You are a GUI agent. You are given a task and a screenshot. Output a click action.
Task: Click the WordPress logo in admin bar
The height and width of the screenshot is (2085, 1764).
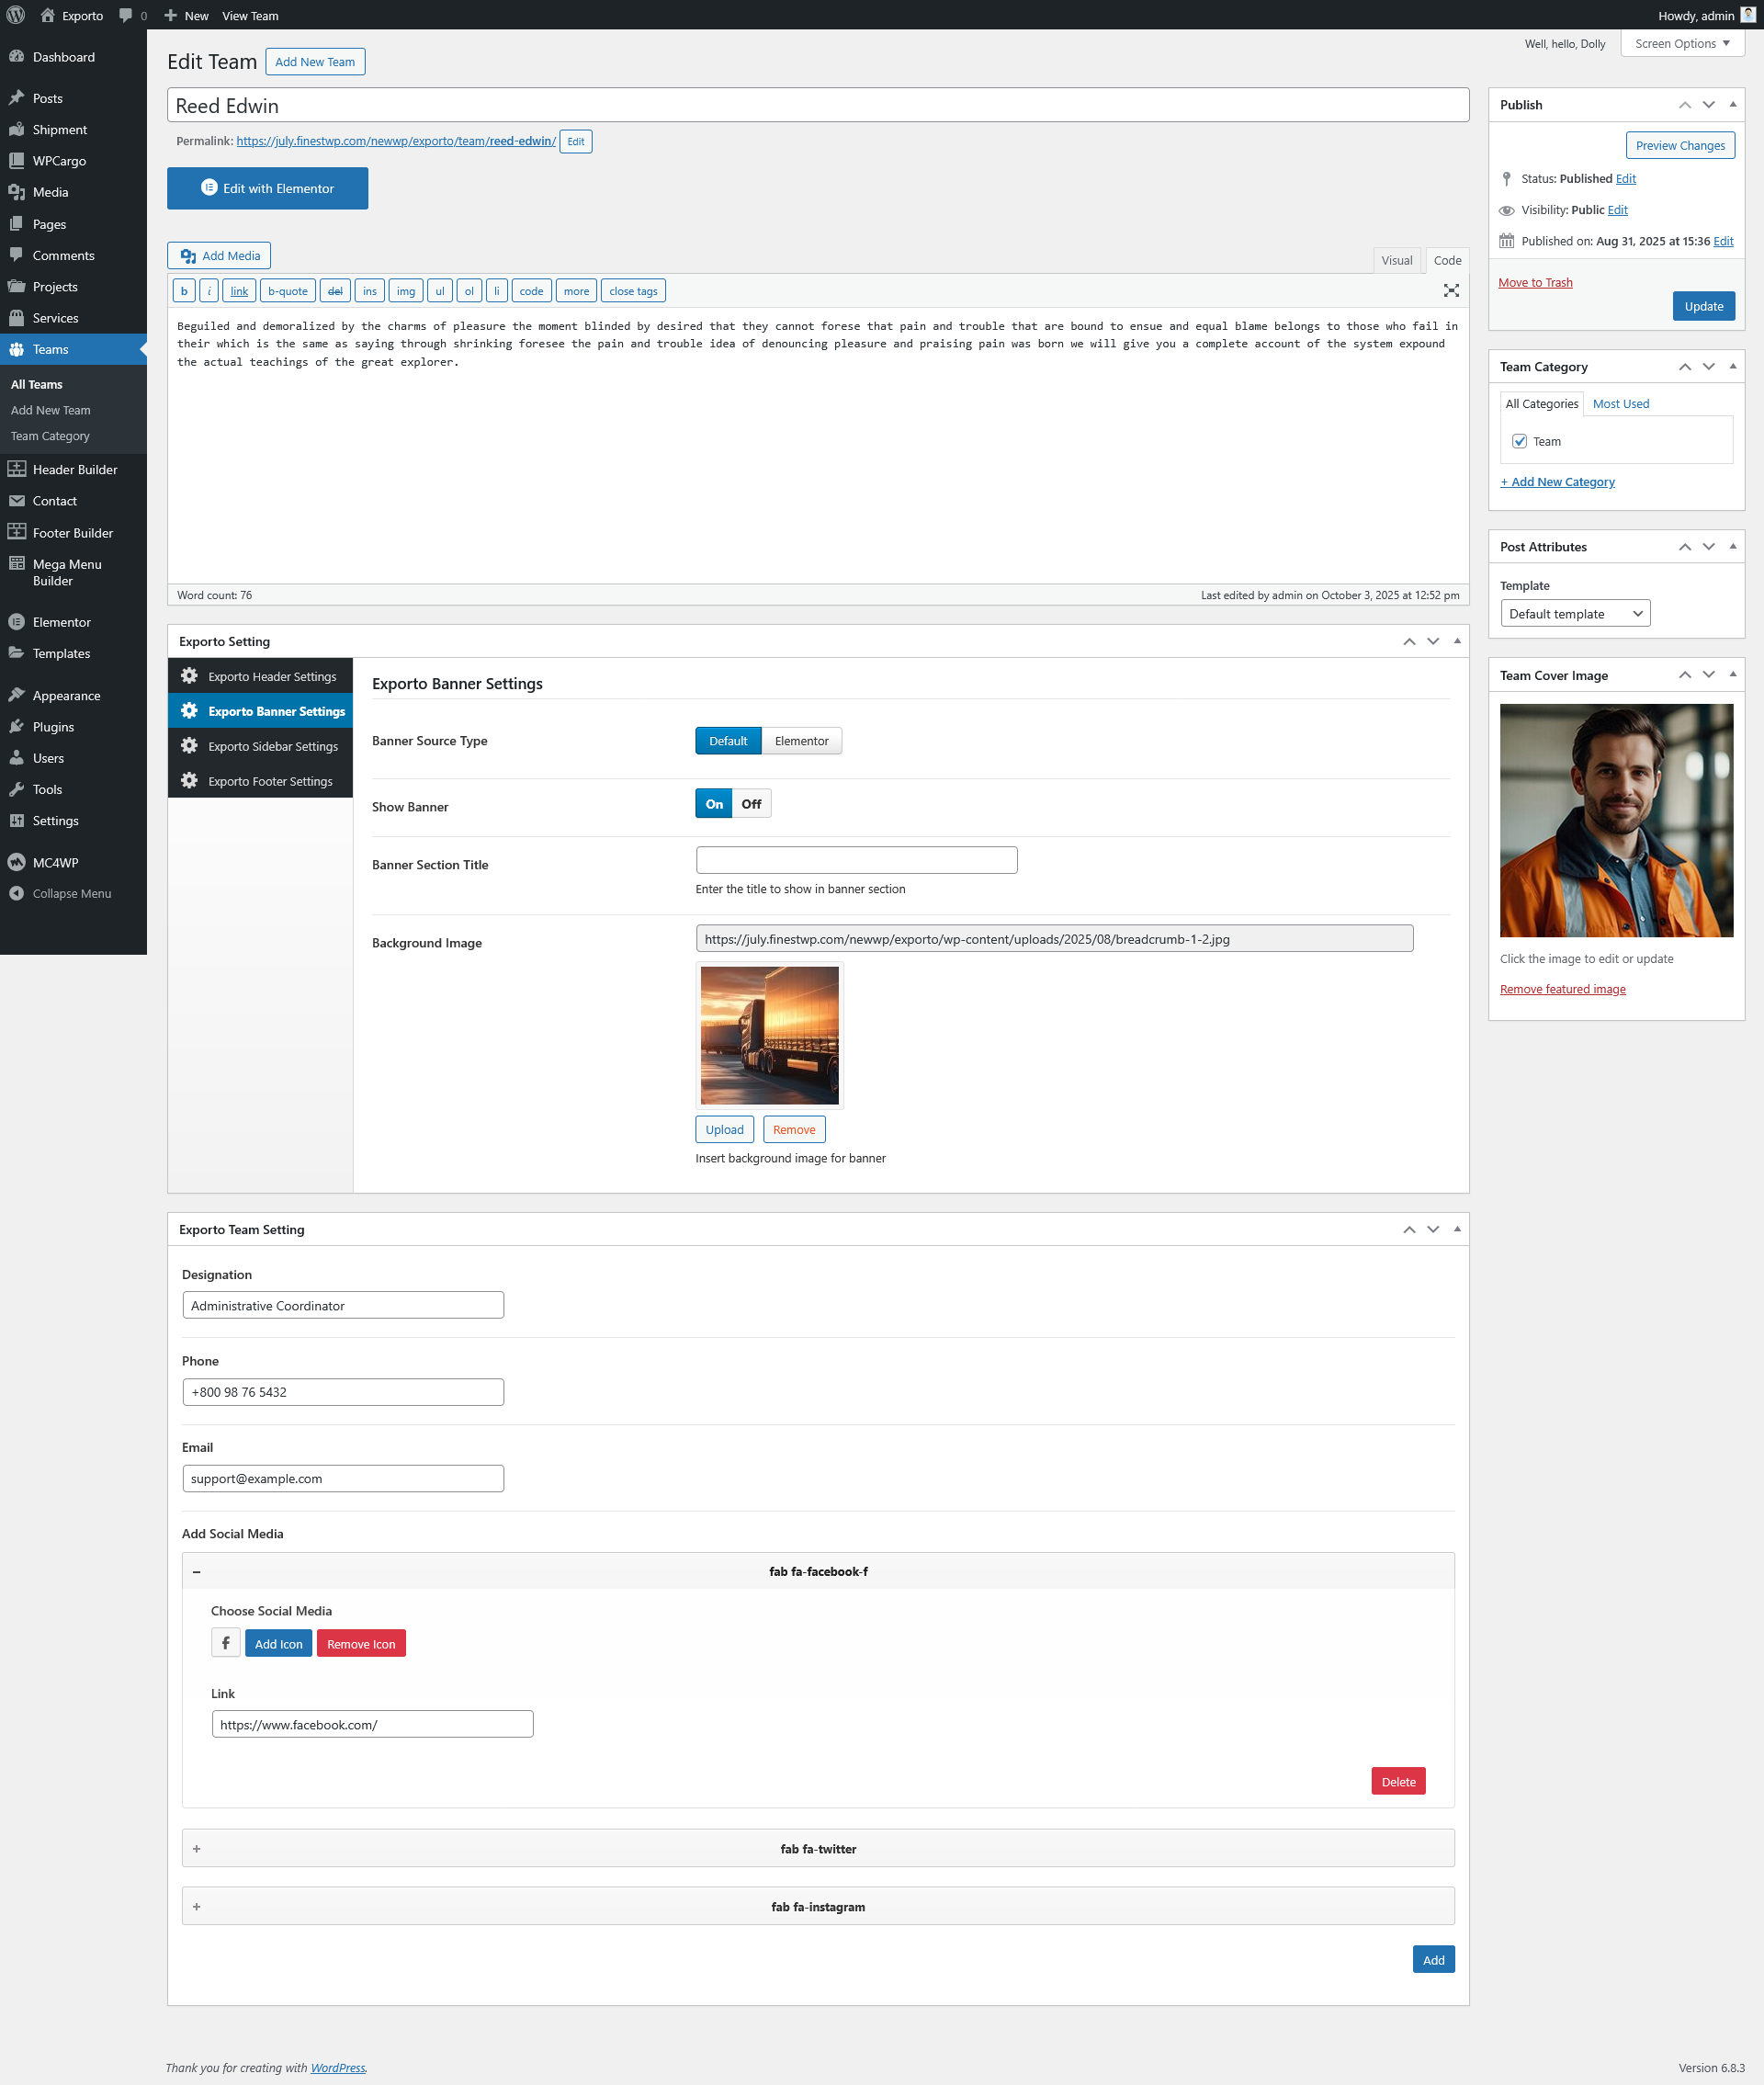point(16,15)
